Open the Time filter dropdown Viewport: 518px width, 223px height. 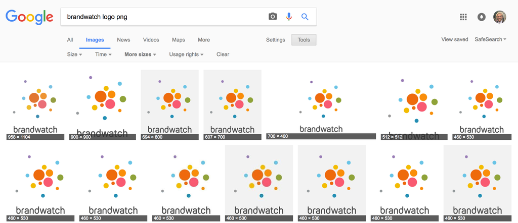[x=103, y=54]
